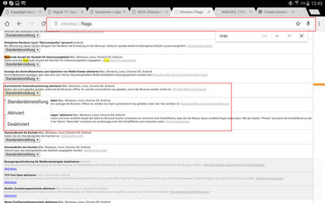Choose Standardeinstellung in the open list

coord(28,102)
